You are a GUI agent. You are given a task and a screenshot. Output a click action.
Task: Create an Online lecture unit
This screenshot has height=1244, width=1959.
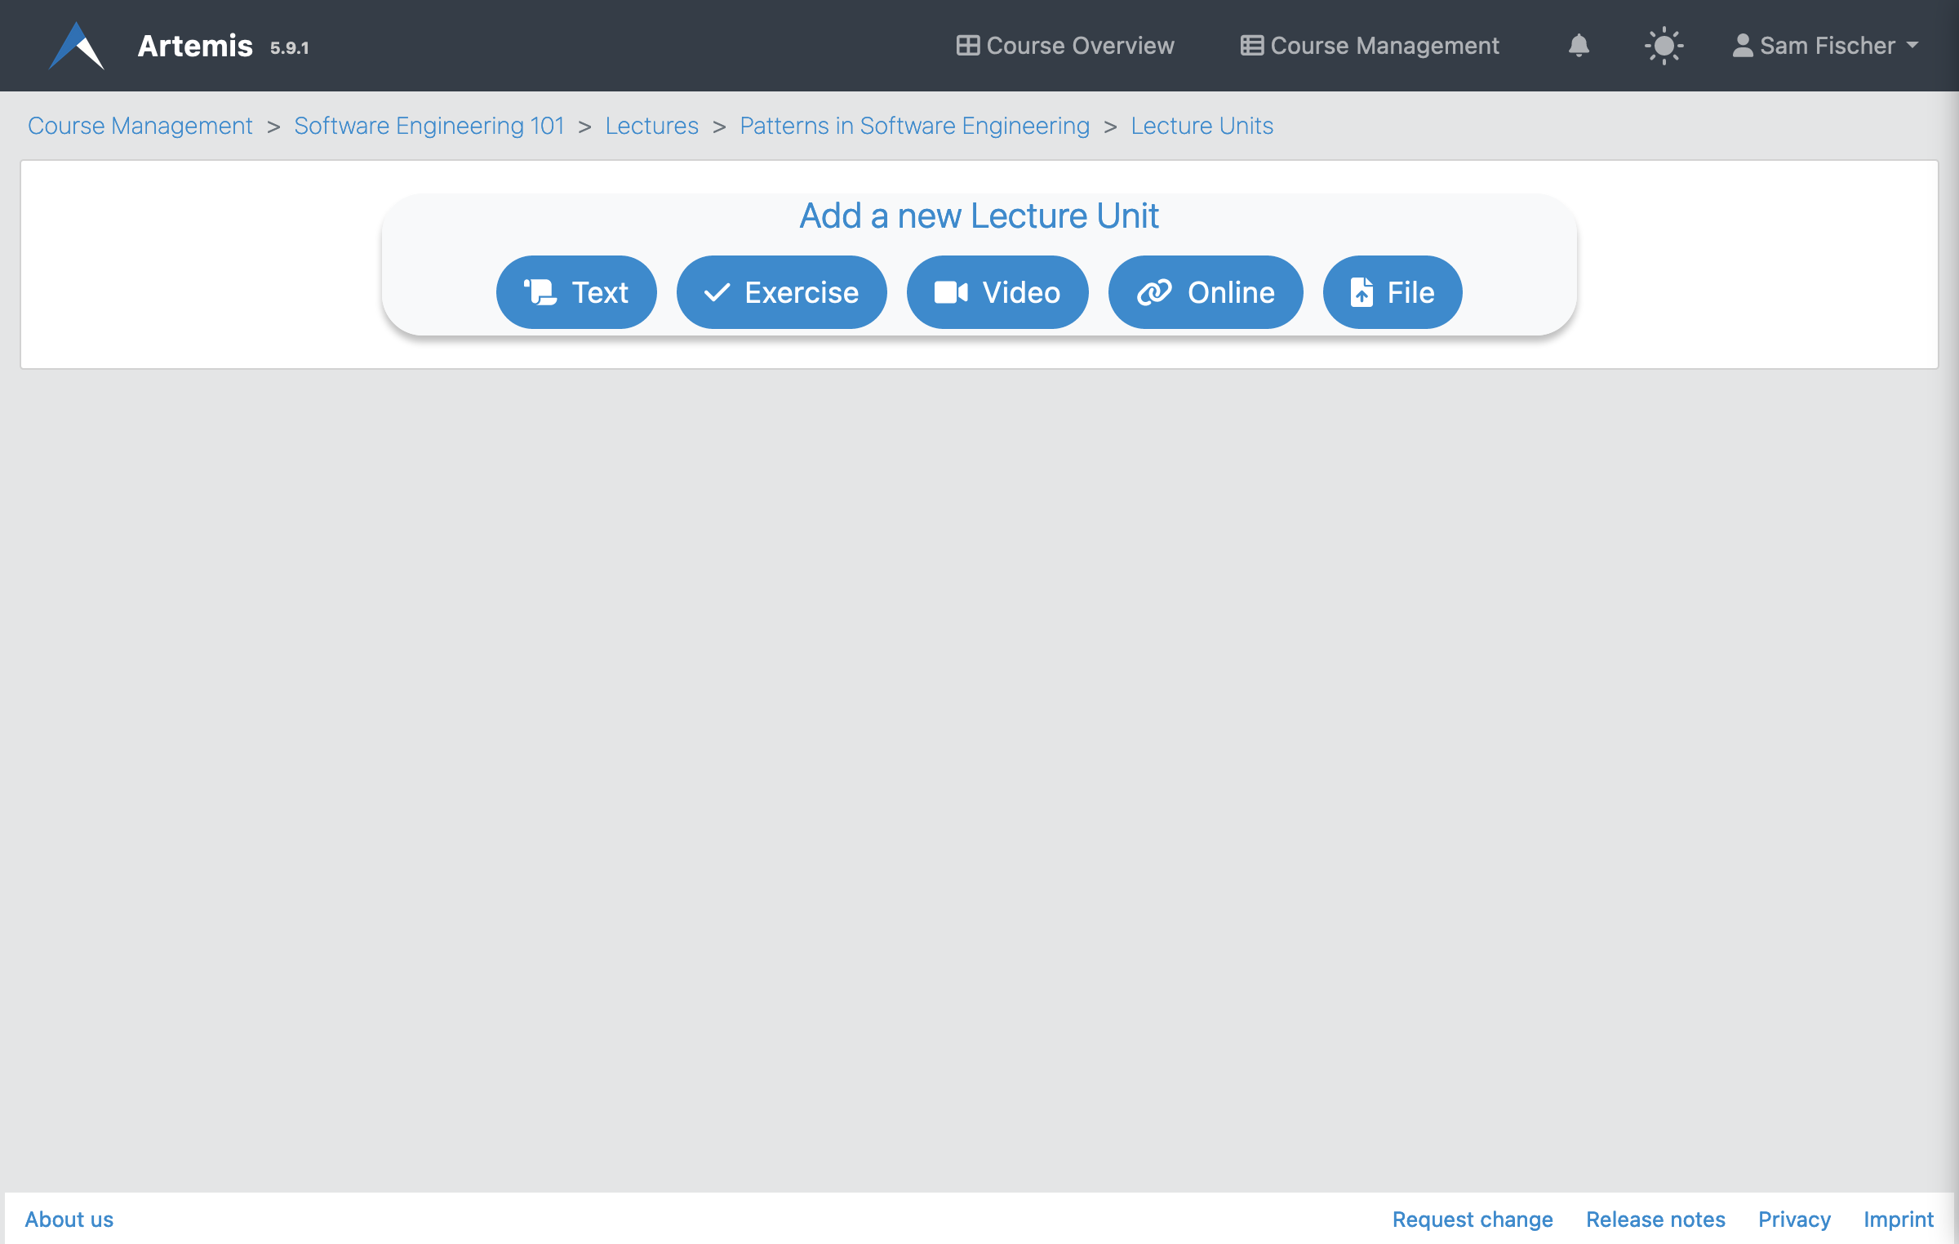click(1205, 292)
